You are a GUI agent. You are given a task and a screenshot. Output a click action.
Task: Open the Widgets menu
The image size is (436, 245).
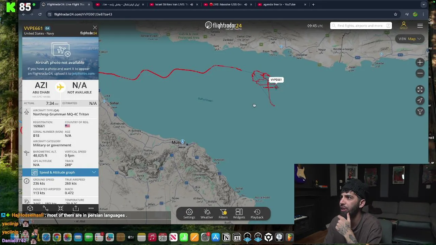[x=239, y=214]
